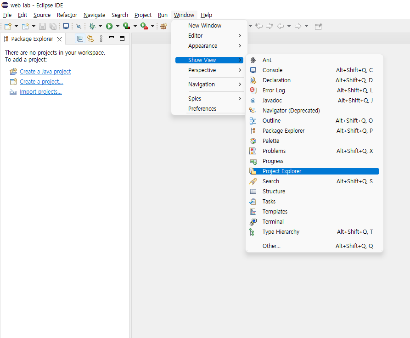The image size is (410, 338).
Task: Open the File menu
Action: pos(7,15)
